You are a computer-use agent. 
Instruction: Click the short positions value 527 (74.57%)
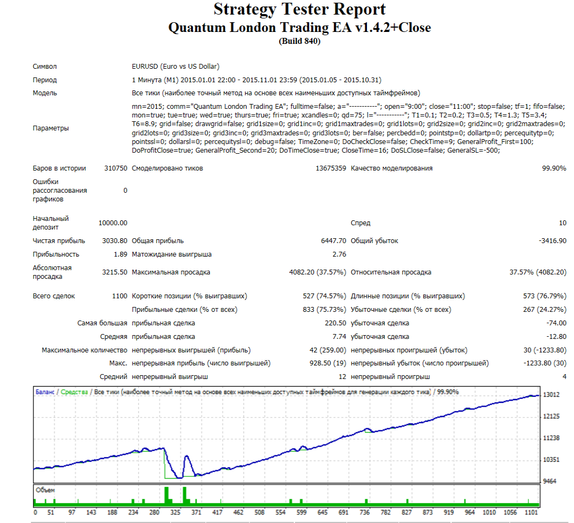coord(324,296)
